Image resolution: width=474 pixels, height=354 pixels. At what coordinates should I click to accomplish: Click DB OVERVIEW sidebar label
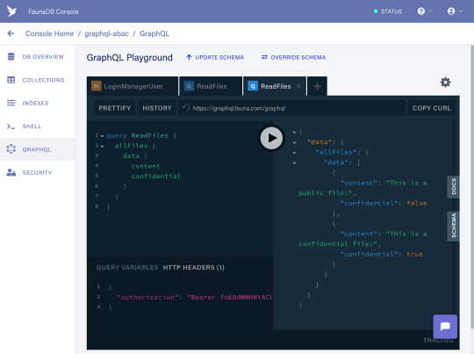pos(43,57)
